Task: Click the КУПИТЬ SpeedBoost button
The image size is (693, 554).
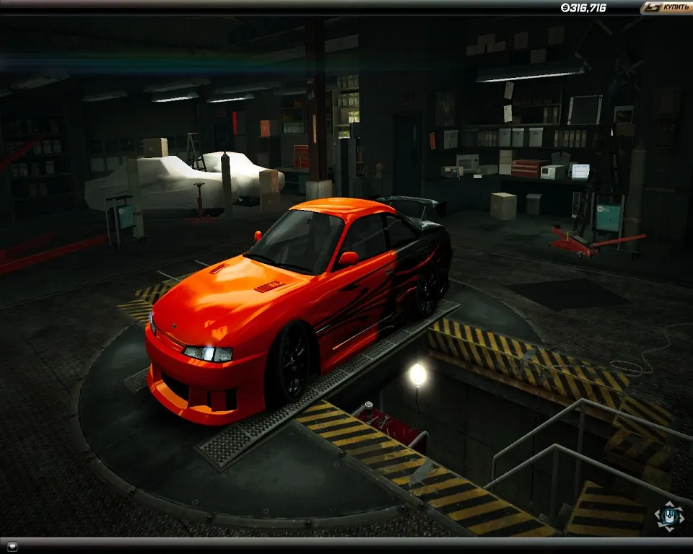Action: click(666, 7)
